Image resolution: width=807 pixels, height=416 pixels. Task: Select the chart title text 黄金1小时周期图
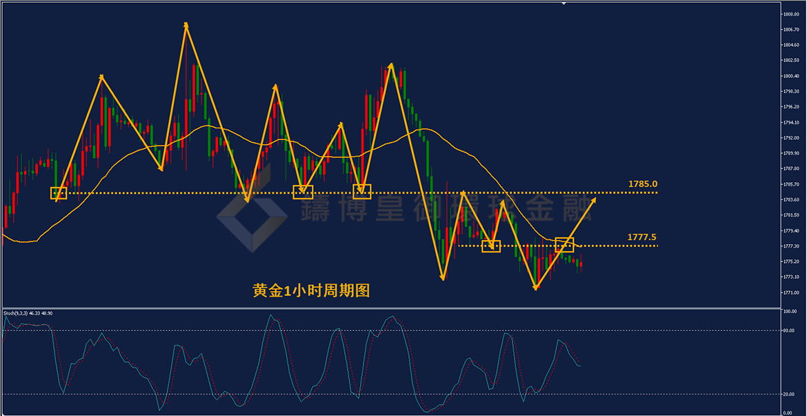click(x=311, y=291)
